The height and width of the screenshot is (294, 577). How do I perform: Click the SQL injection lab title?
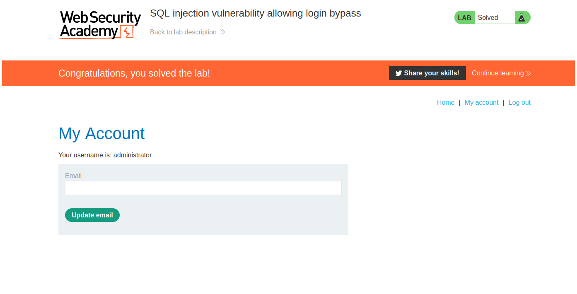click(255, 13)
